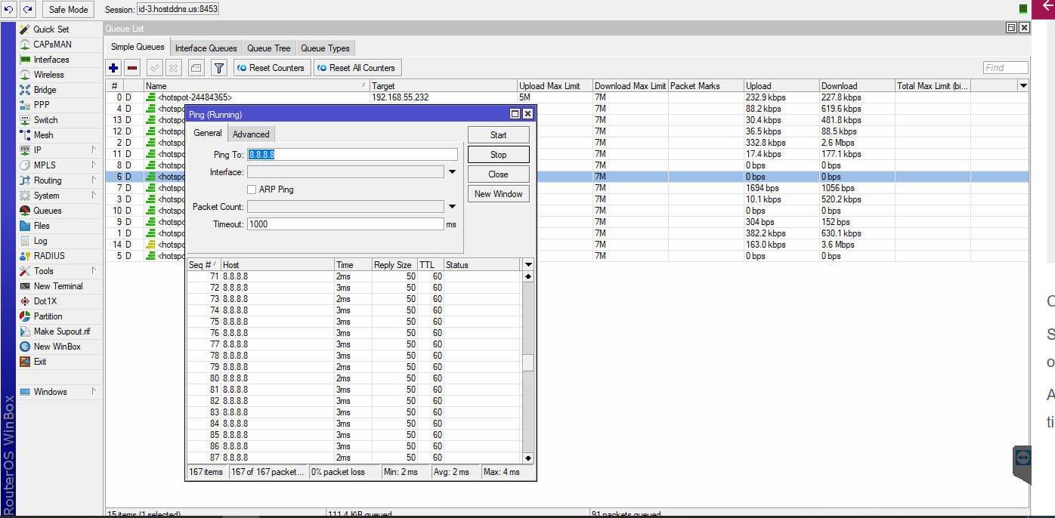
Task: Open CAPsMAN menu item
Action: pyautogui.click(x=52, y=45)
